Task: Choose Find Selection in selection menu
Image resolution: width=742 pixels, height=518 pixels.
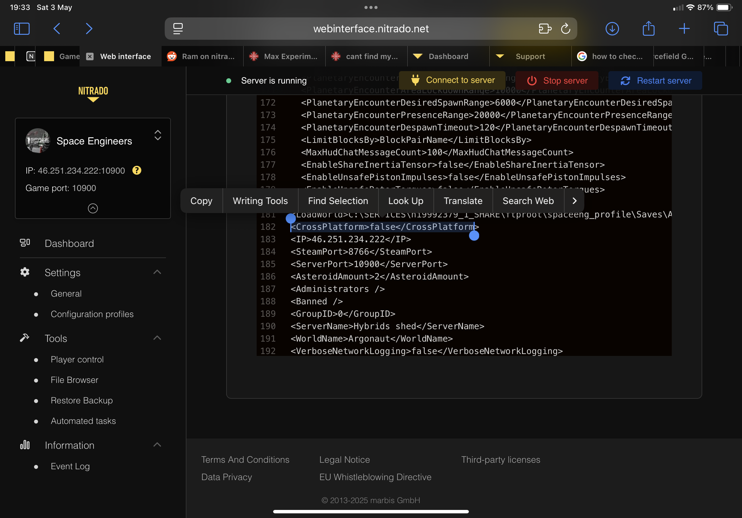Action: pos(338,201)
